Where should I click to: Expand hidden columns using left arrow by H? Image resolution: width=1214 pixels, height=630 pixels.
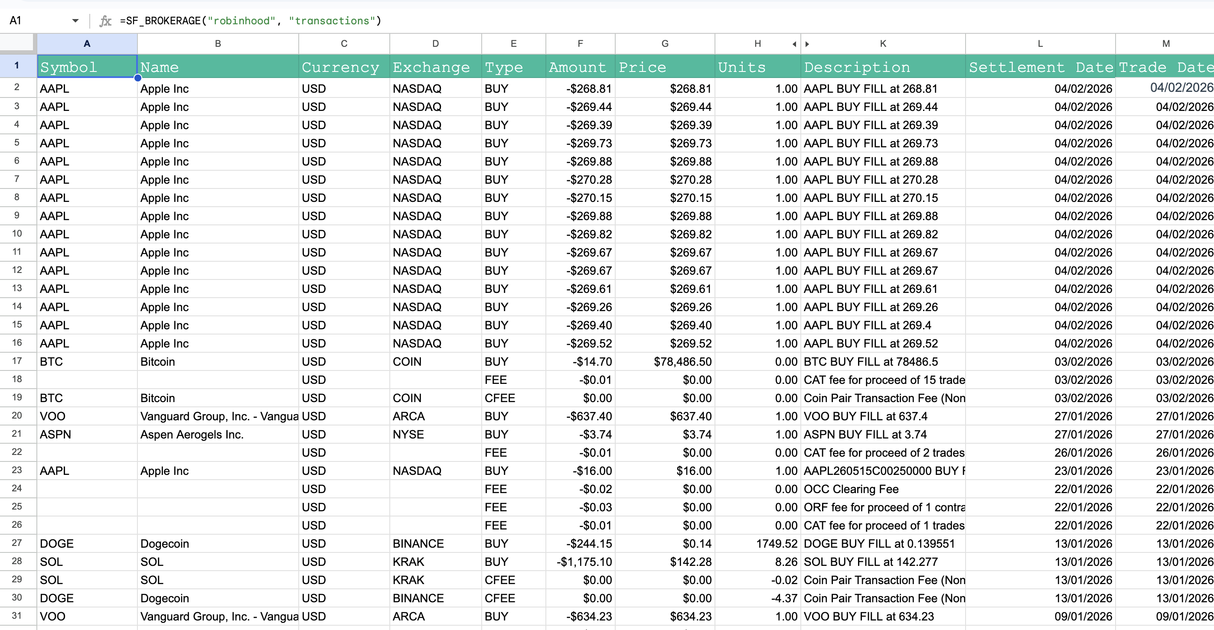[794, 44]
